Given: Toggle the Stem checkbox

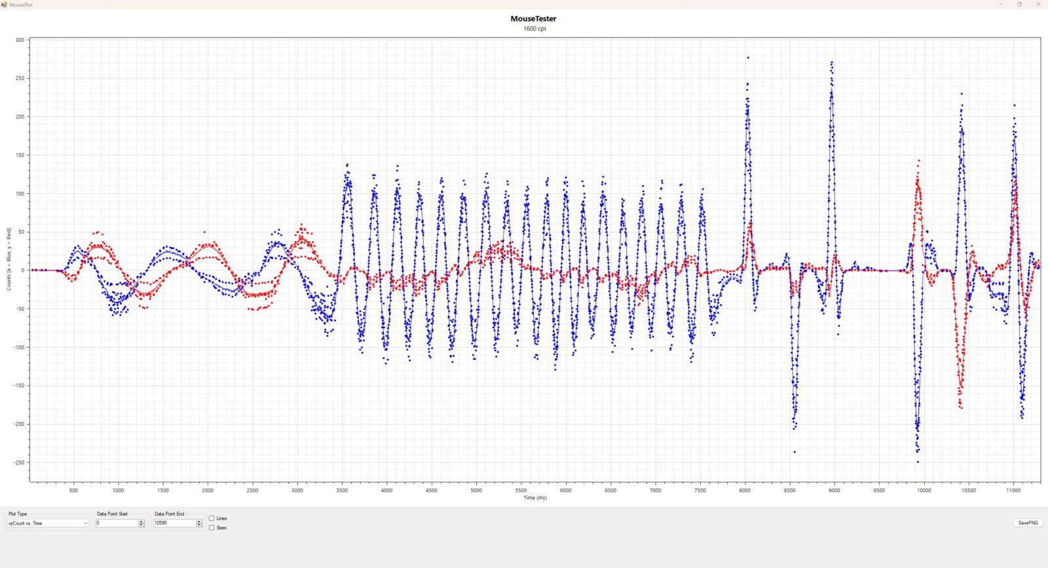Looking at the screenshot, I should 212,527.
